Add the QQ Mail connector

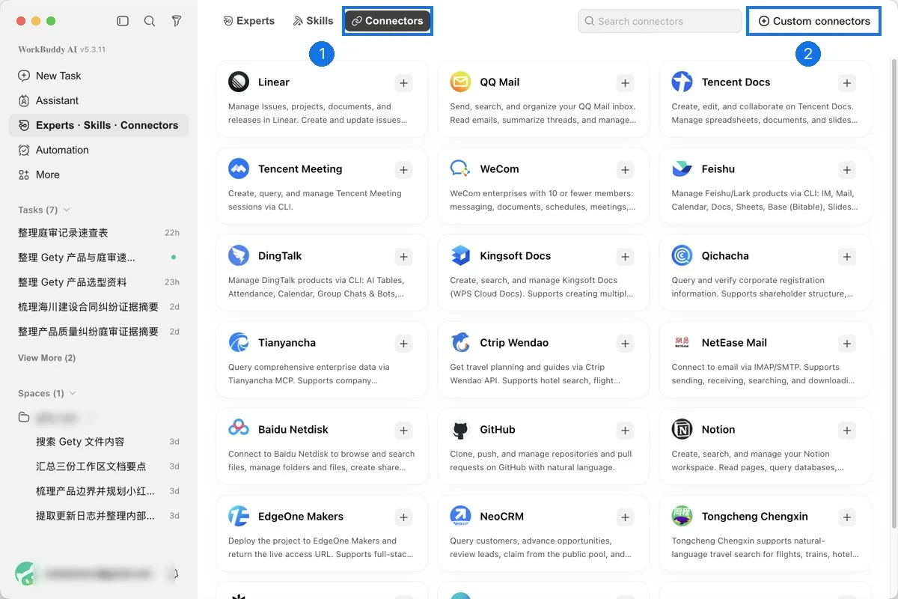[626, 83]
